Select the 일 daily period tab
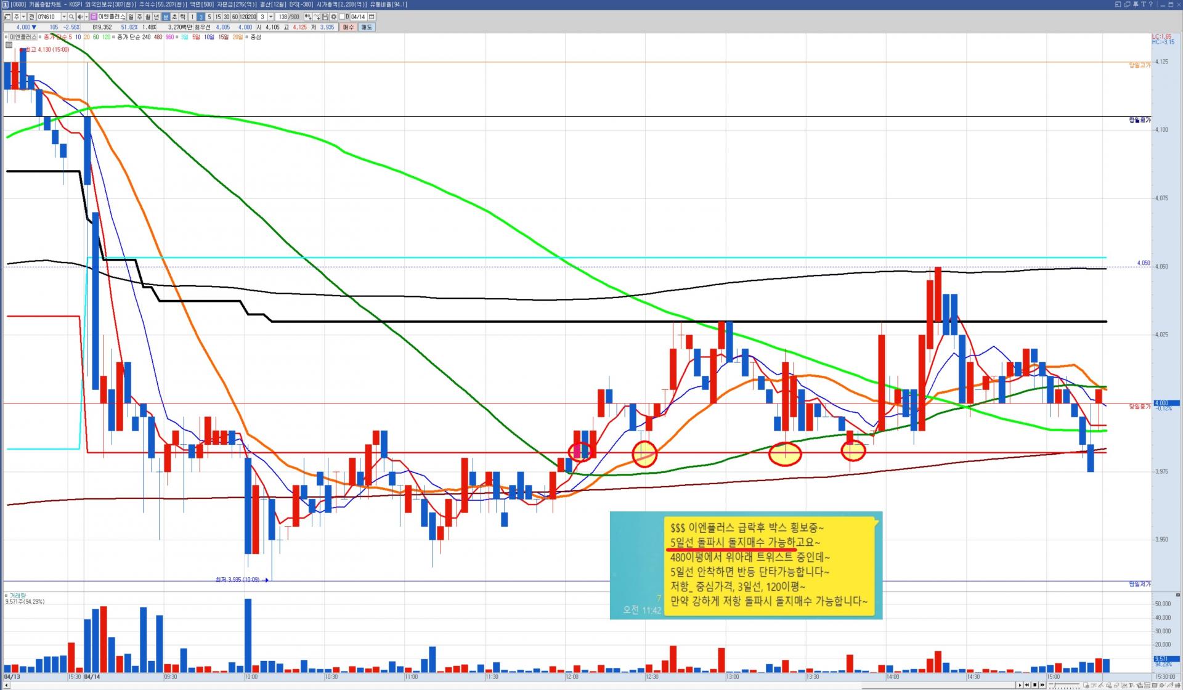 click(x=131, y=17)
